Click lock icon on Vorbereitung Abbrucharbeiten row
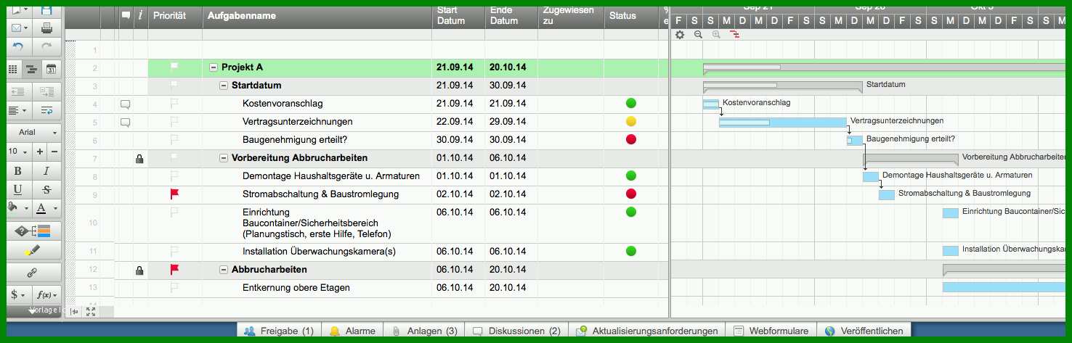 click(x=139, y=158)
